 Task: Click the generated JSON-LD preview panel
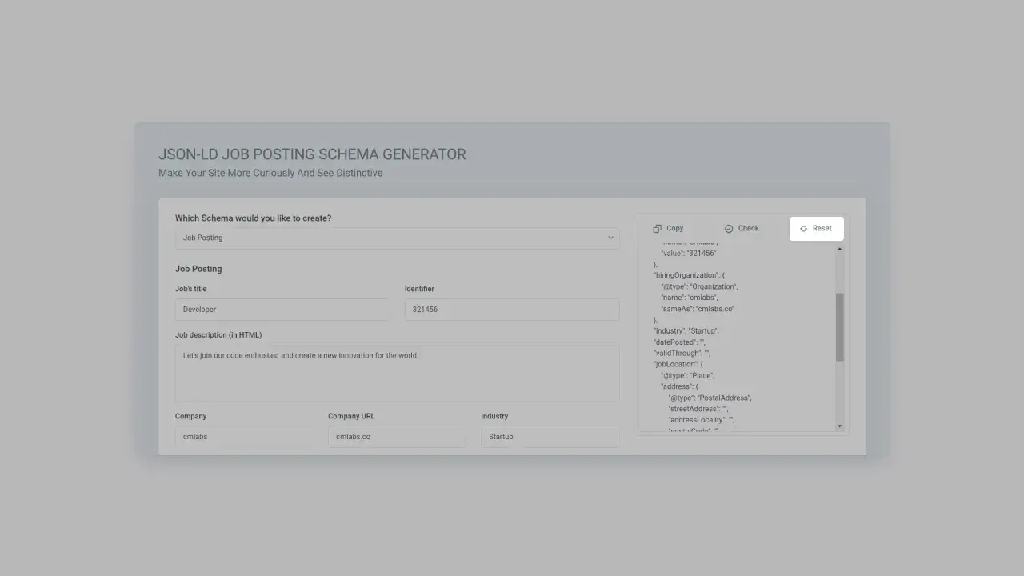pyautogui.click(x=736, y=336)
